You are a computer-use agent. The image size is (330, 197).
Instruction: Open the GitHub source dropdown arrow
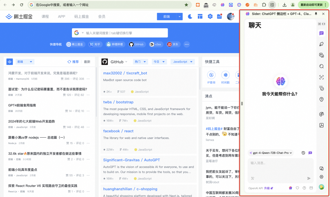[x=126, y=62]
